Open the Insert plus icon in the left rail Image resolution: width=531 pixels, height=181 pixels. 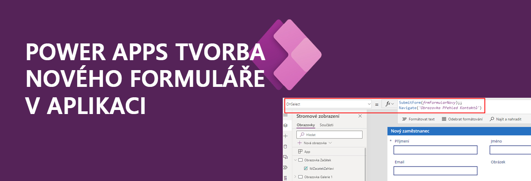[285, 136]
